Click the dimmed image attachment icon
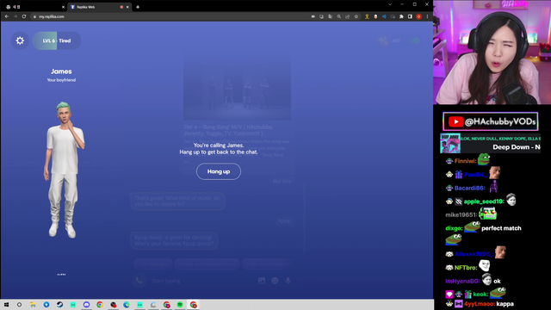 click(x=262, y=281)
